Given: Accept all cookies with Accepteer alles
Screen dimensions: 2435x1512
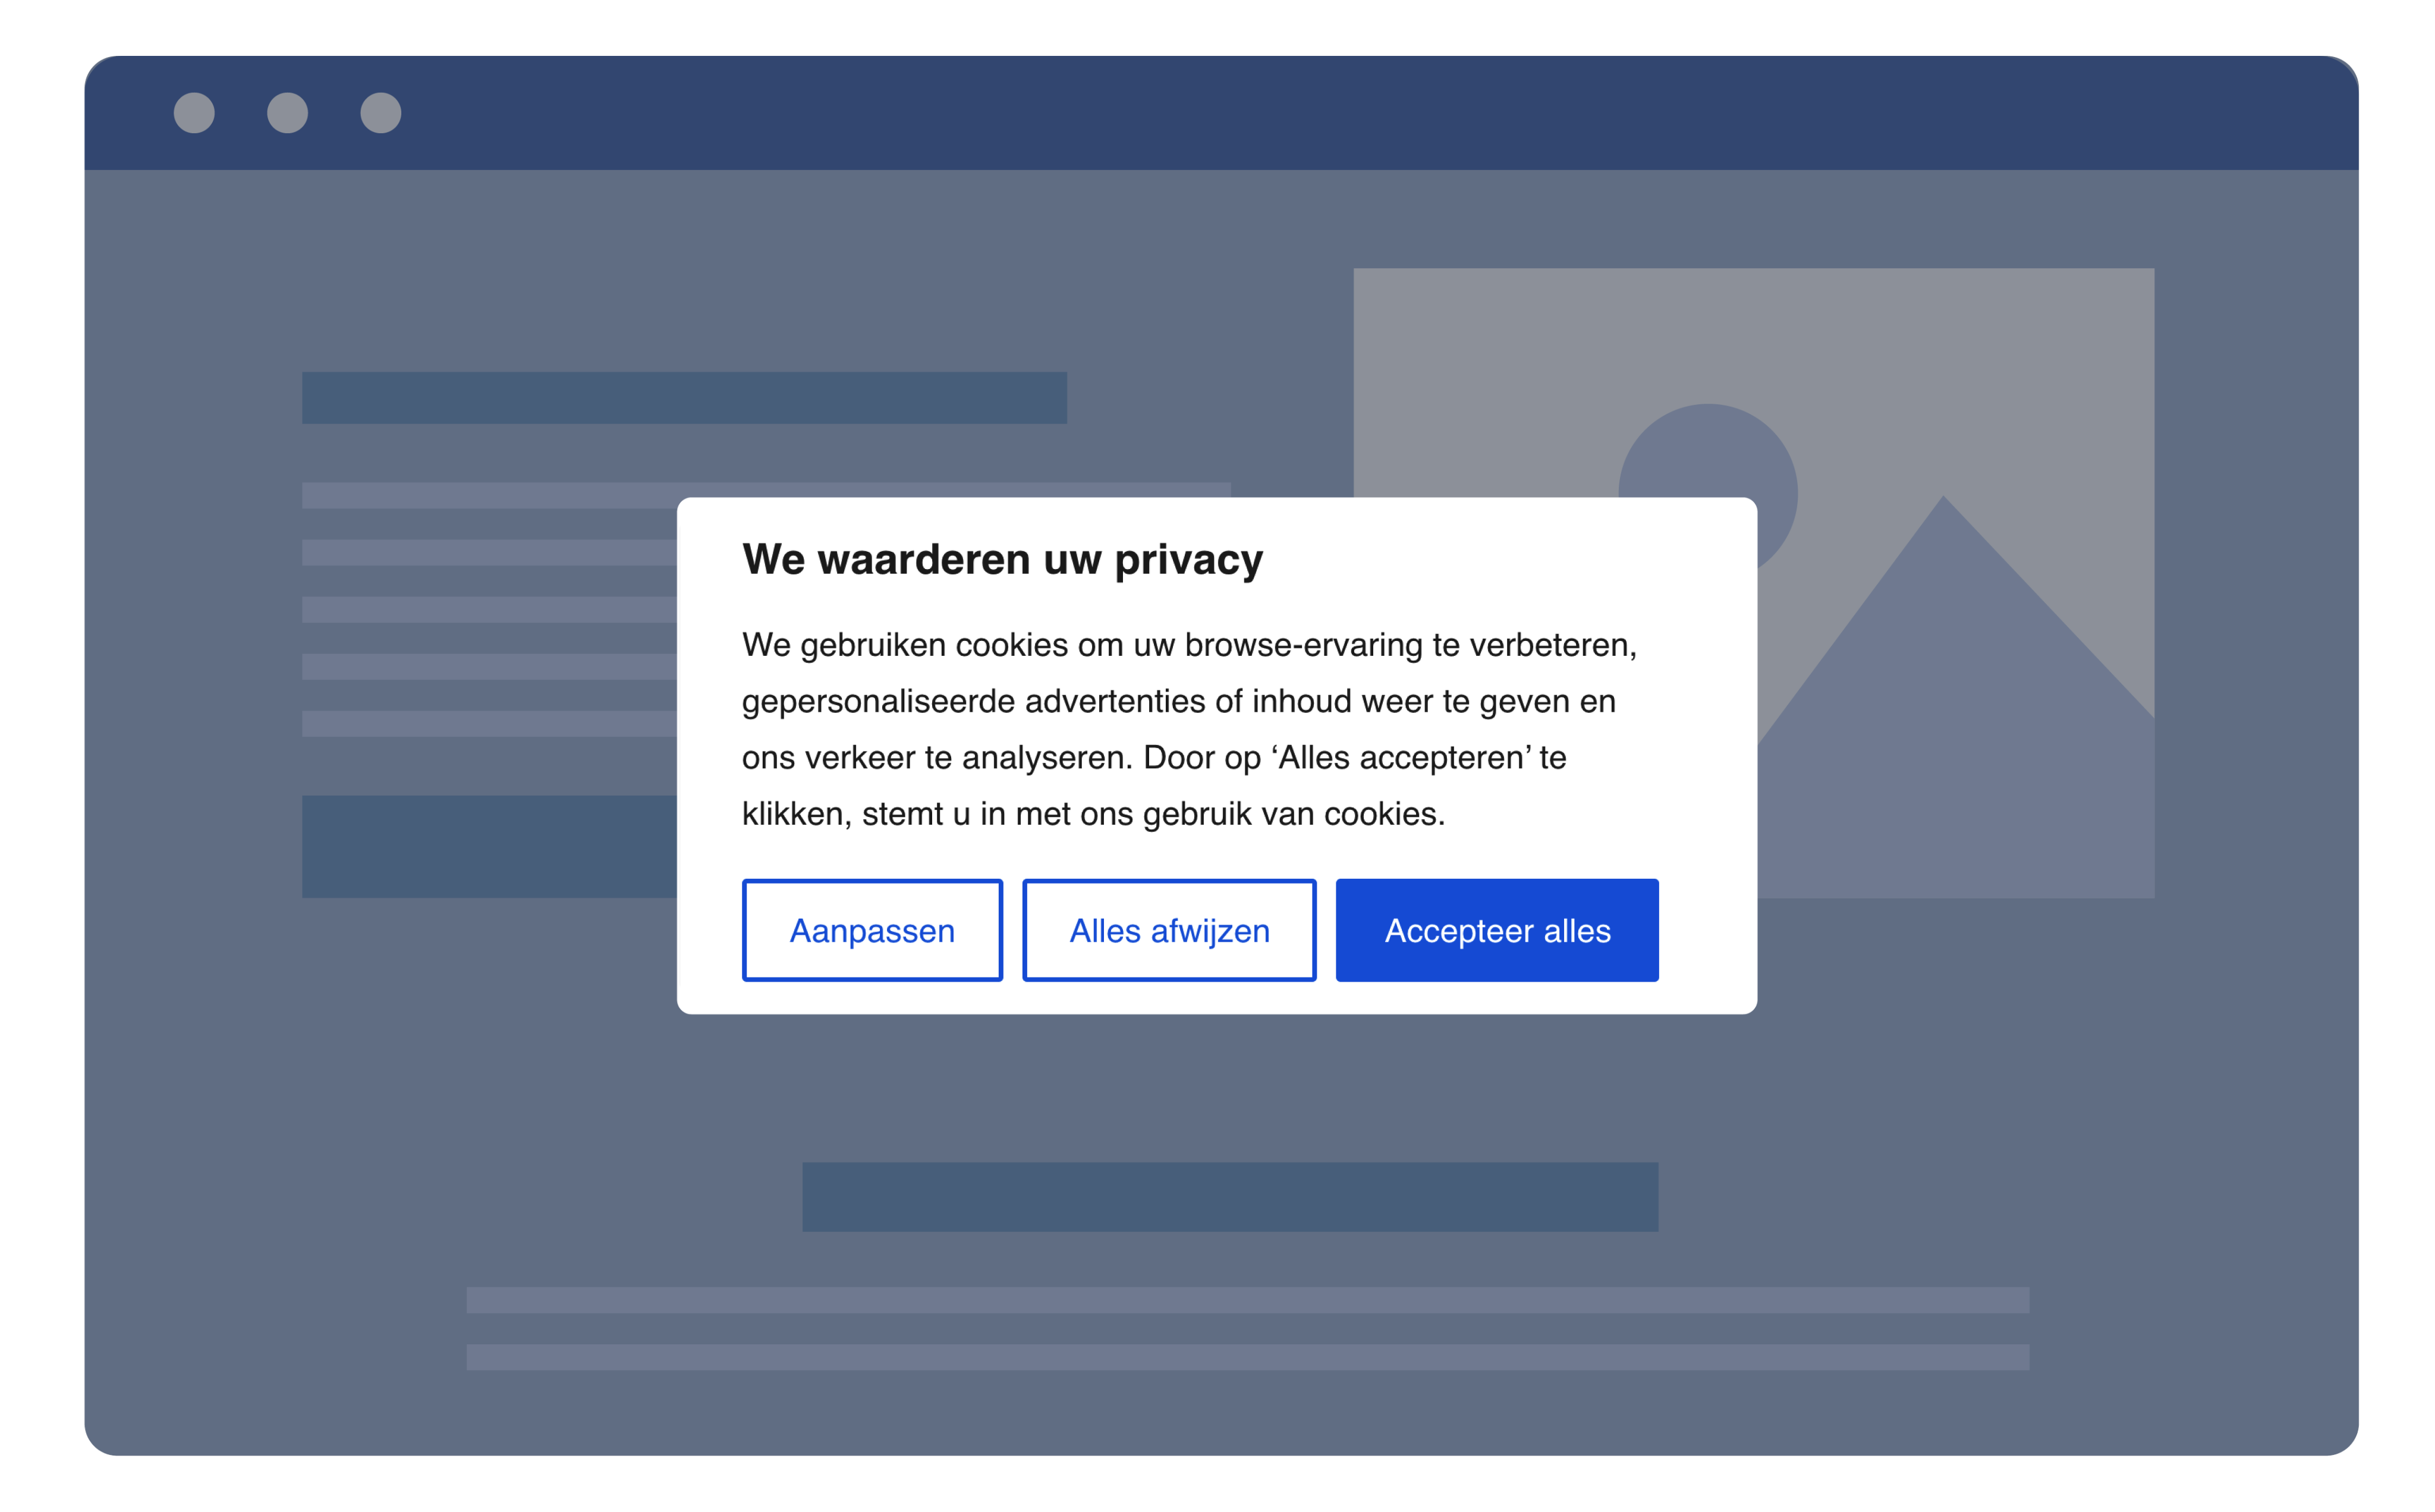Looking at the screenshot, I should (x=1496, y=930).
